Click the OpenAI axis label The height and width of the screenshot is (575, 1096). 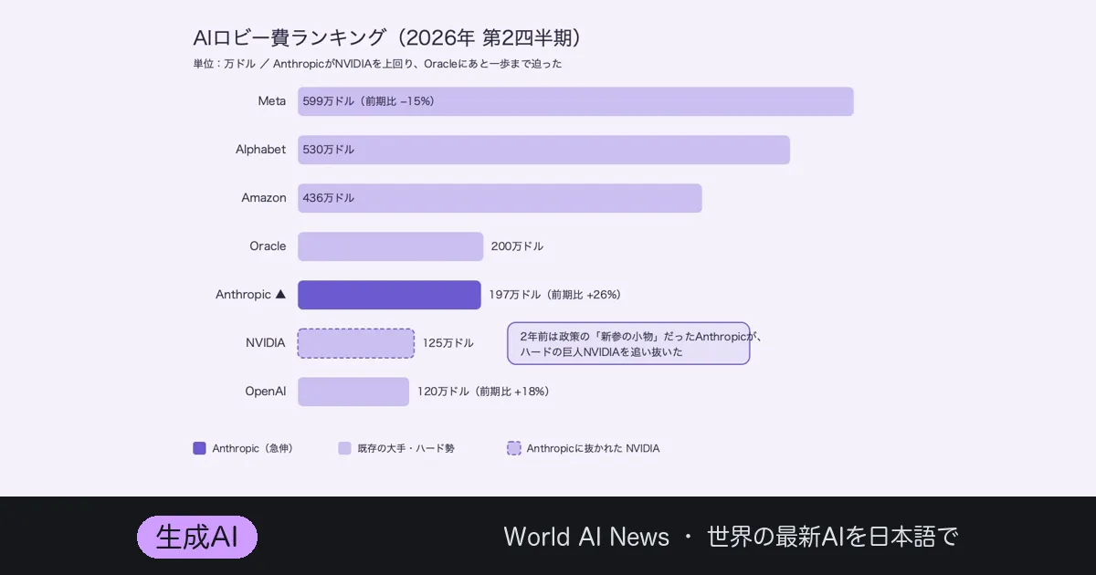click(265, 392)
